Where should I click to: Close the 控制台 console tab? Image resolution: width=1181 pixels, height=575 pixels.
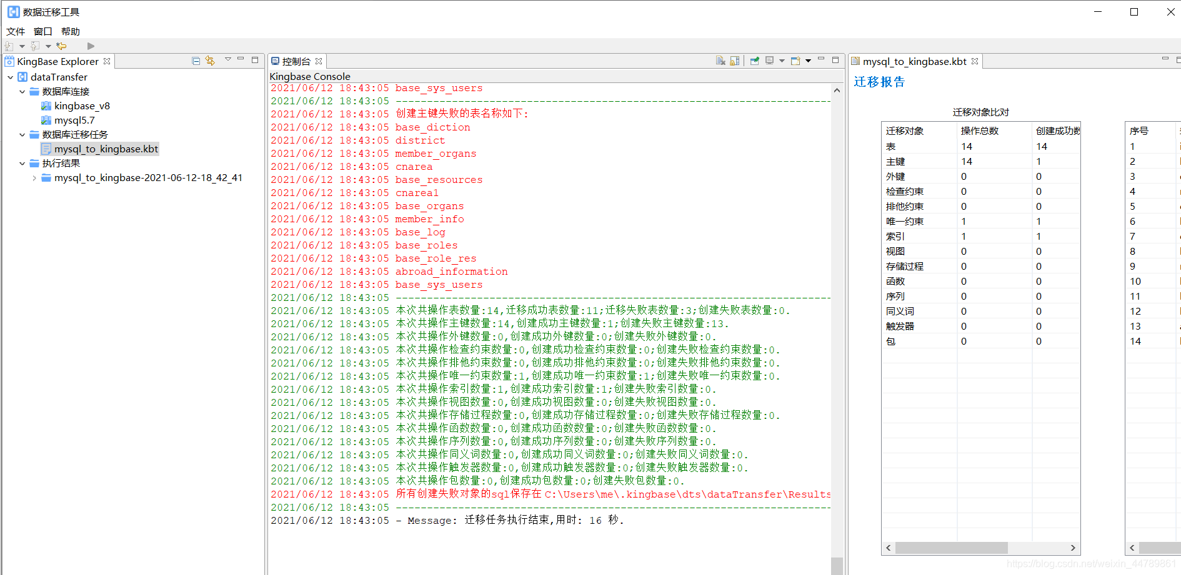coord(319,61)
